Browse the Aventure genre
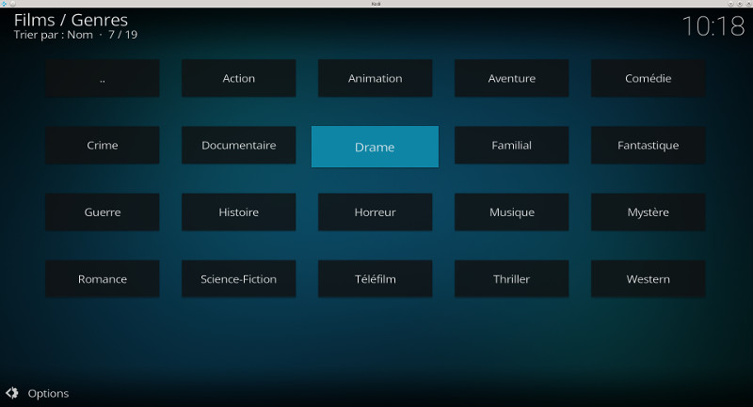Image resolution: width=753 pixels, height=407 pixels. [511, 79]
